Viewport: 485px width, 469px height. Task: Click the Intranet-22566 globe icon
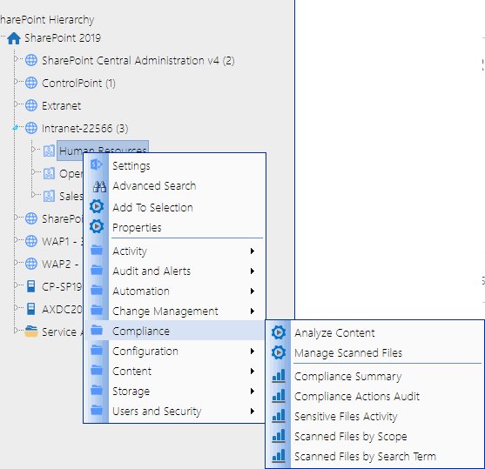31,128
